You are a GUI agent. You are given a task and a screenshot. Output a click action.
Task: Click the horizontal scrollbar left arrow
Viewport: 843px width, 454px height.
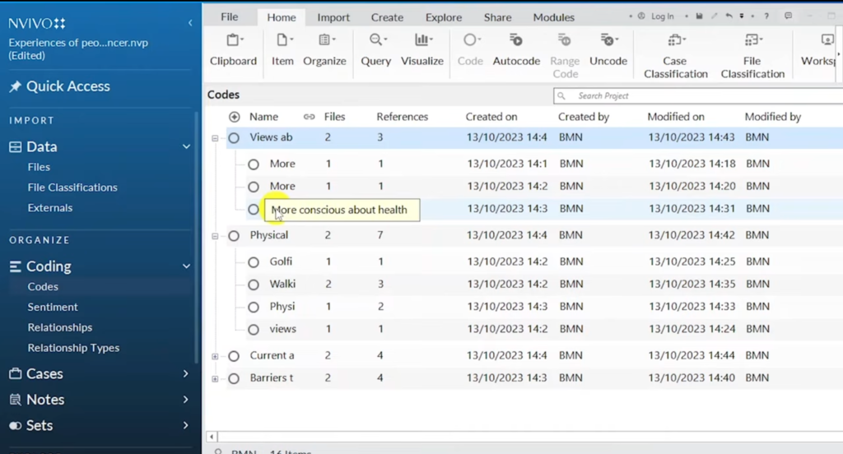click(x=212, y=437)
